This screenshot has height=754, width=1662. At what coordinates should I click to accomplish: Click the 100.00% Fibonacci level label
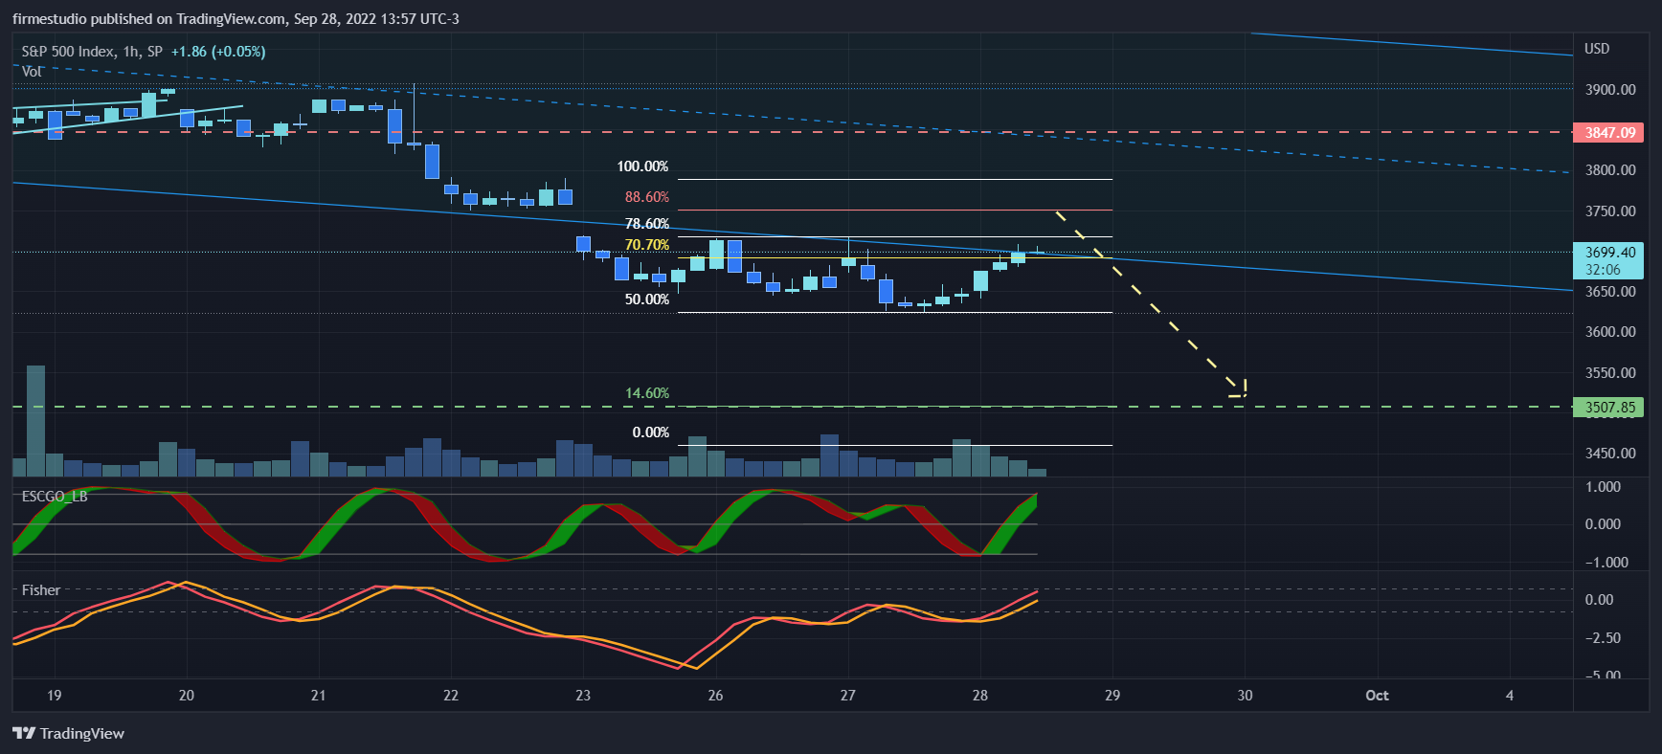click(642, 166)
